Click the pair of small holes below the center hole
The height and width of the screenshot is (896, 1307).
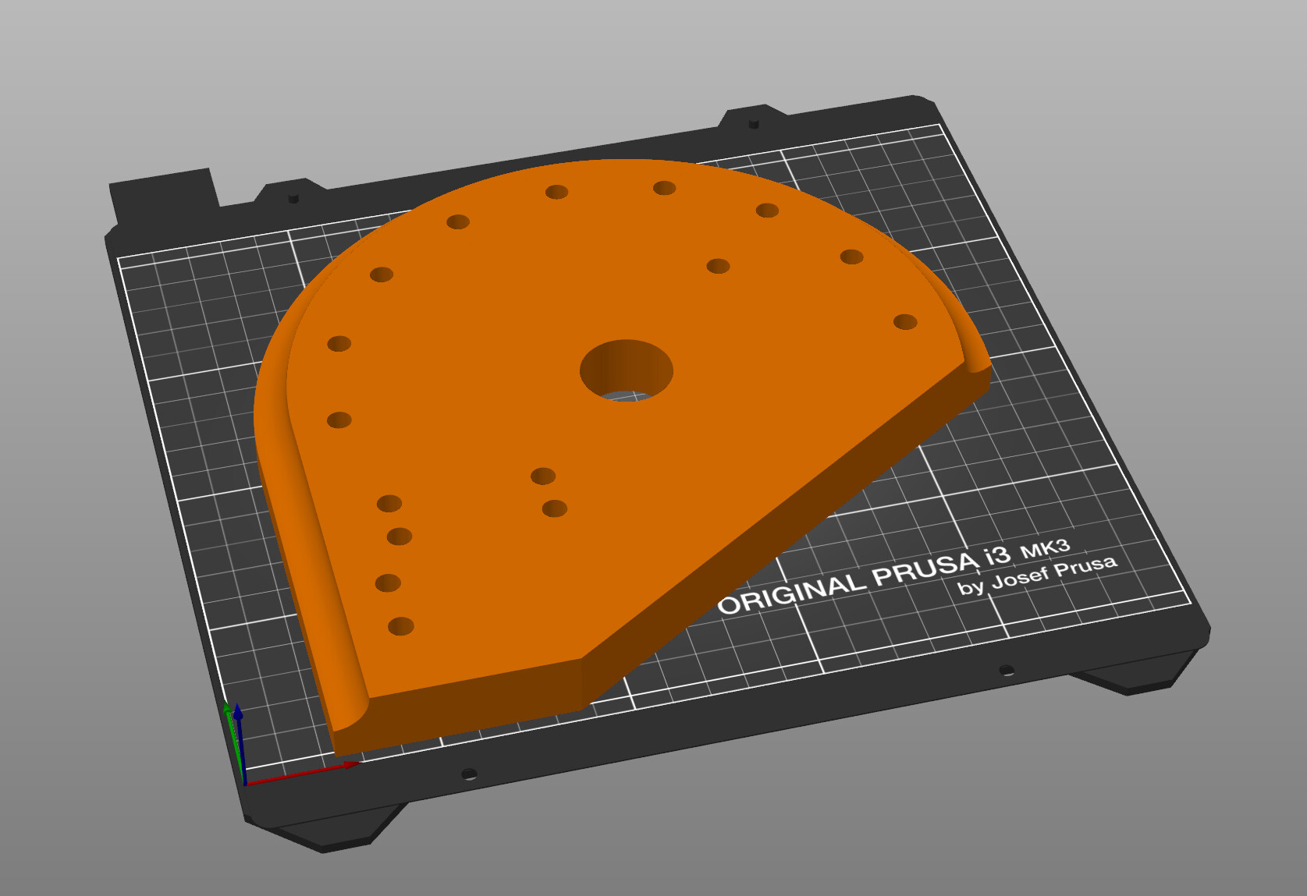(x=549, y=492)
